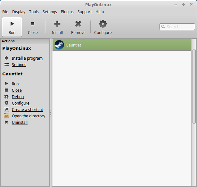
Task: Close the PlayOnLinux window
Action: [191, 4]
